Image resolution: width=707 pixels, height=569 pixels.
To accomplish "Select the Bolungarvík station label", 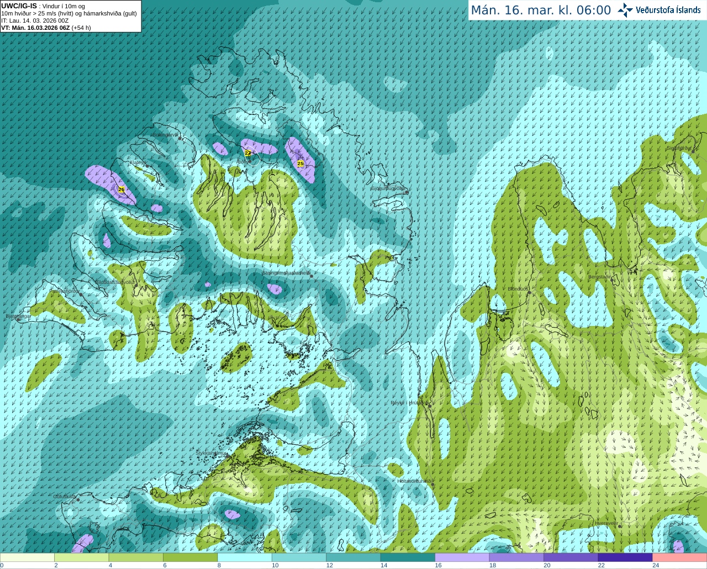I will point(165,134).
